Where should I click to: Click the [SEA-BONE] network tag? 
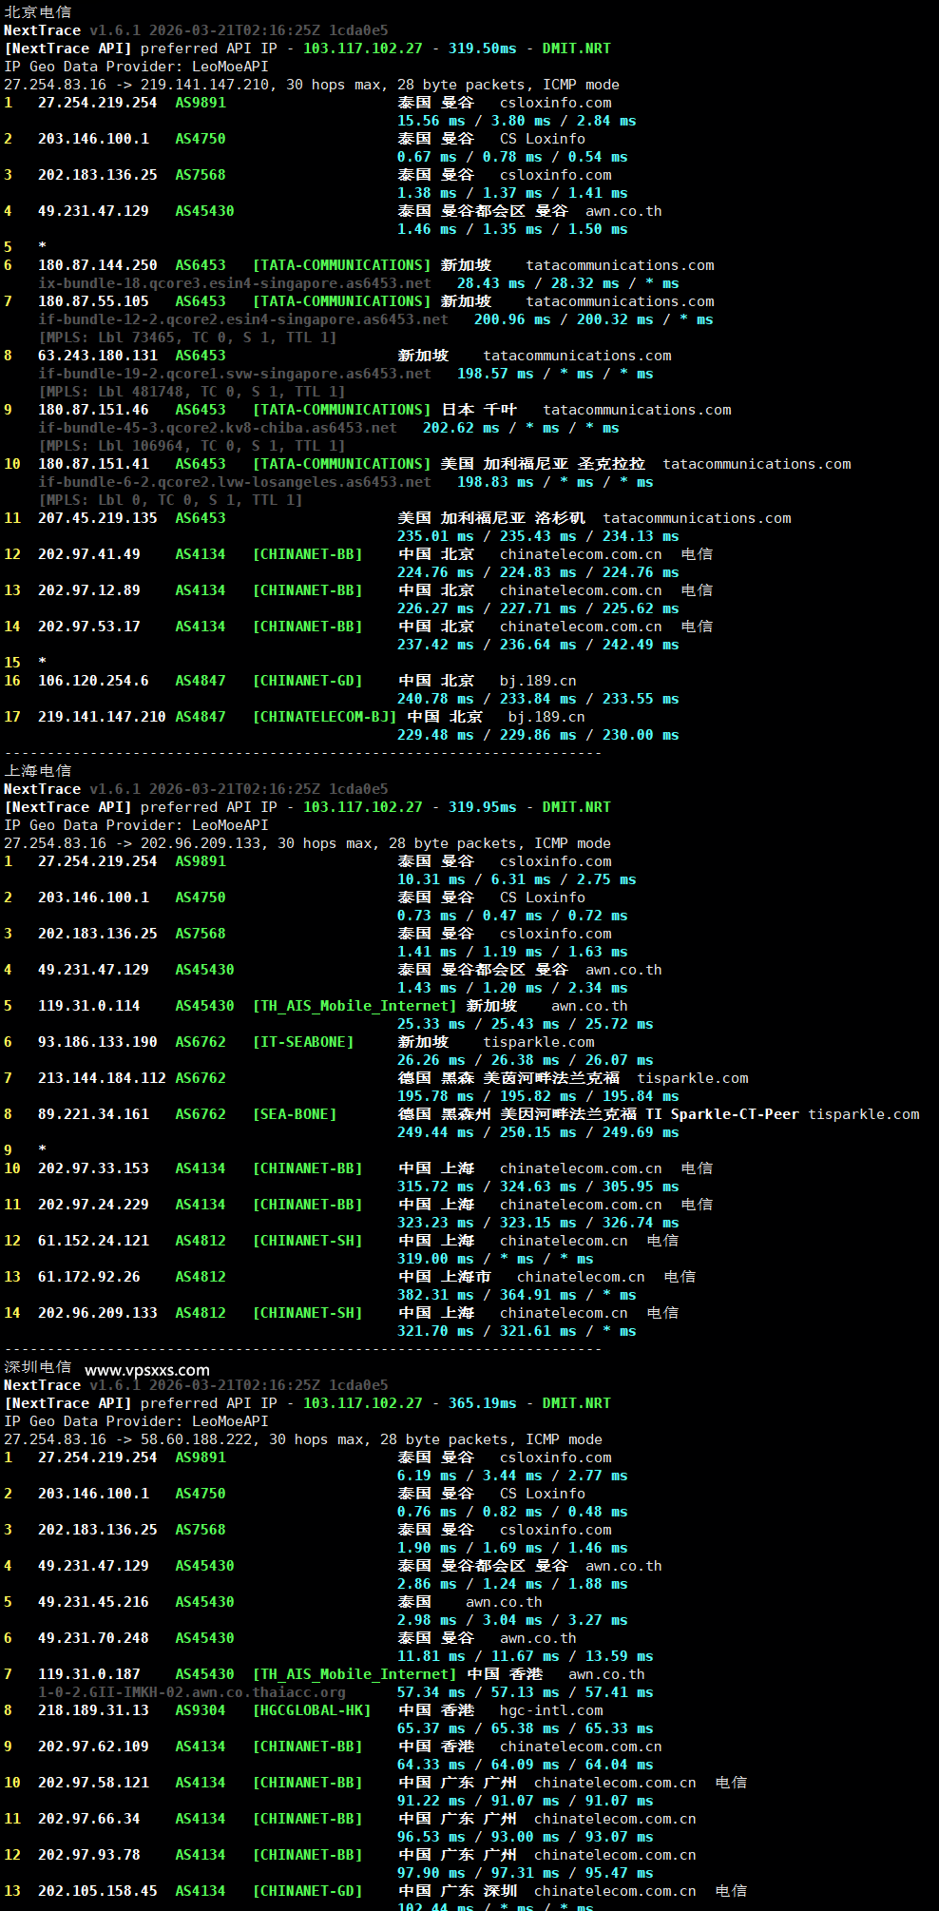pos(294,1114)
